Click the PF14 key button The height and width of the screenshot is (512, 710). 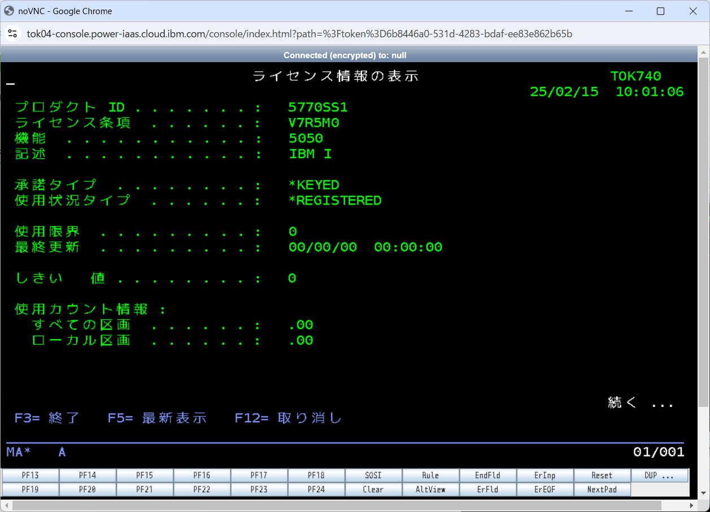(x=88, y=475)
